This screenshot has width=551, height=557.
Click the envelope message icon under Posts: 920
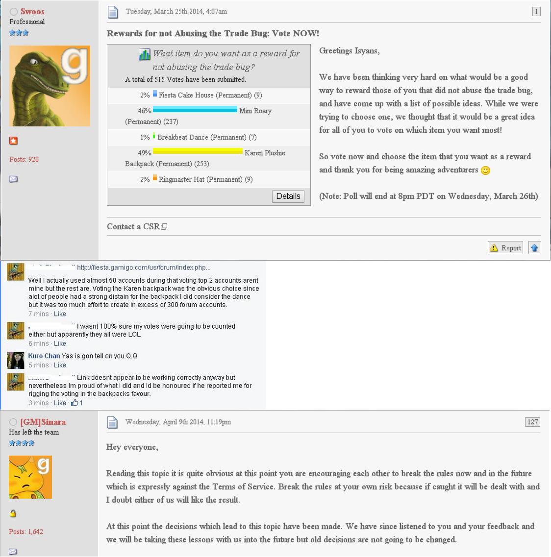(x=14, y=179)
